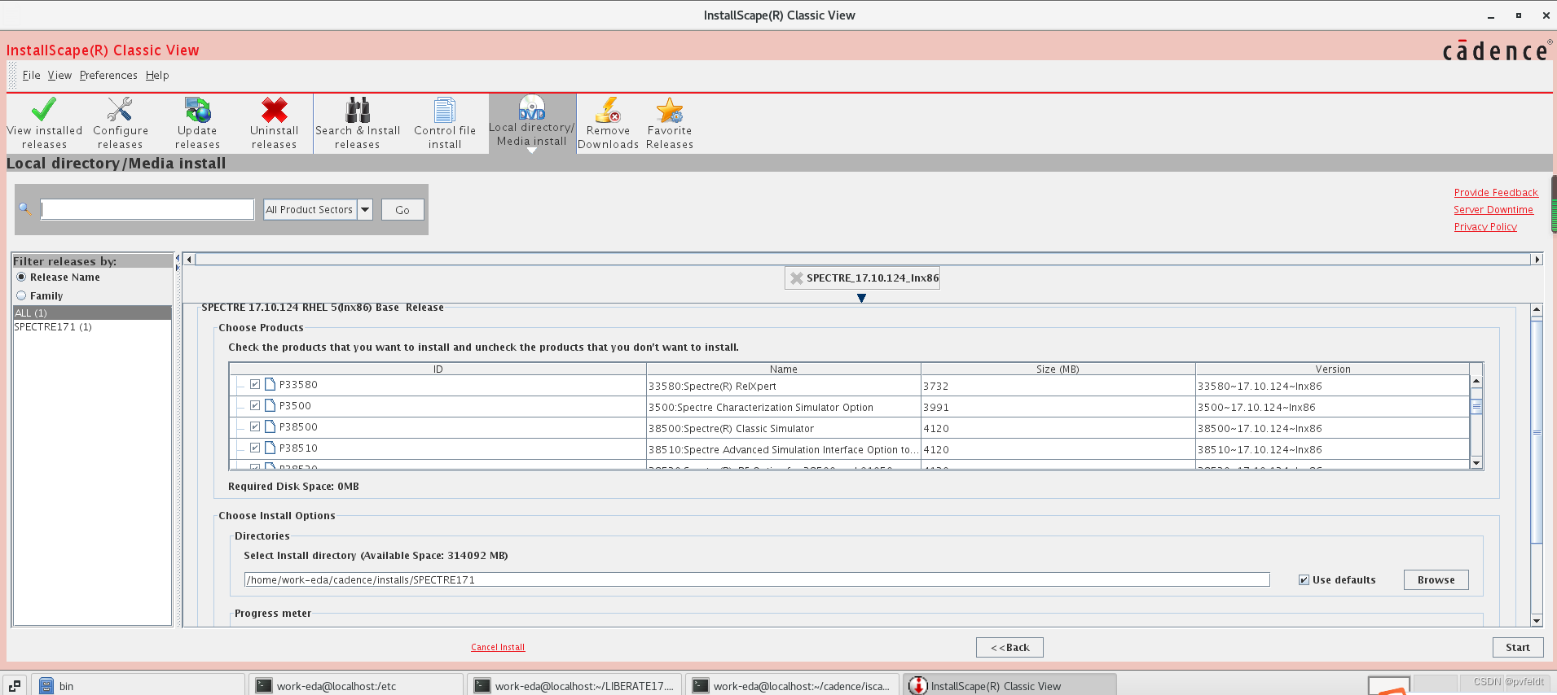Click the Cancel Install link
1557x695 pixels.
pyautogui.click(x=498, y=647)
